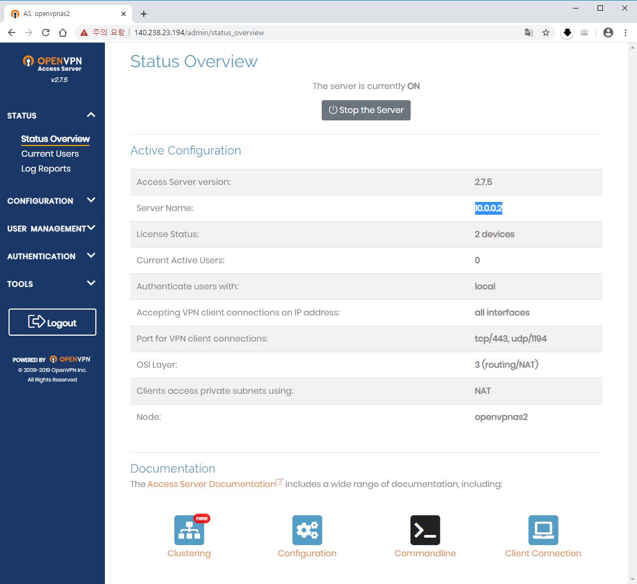Image resolution: width=637 pixels, height=584 pixels.
Task: Click the Commandline text link
Action: click(425, 554)
